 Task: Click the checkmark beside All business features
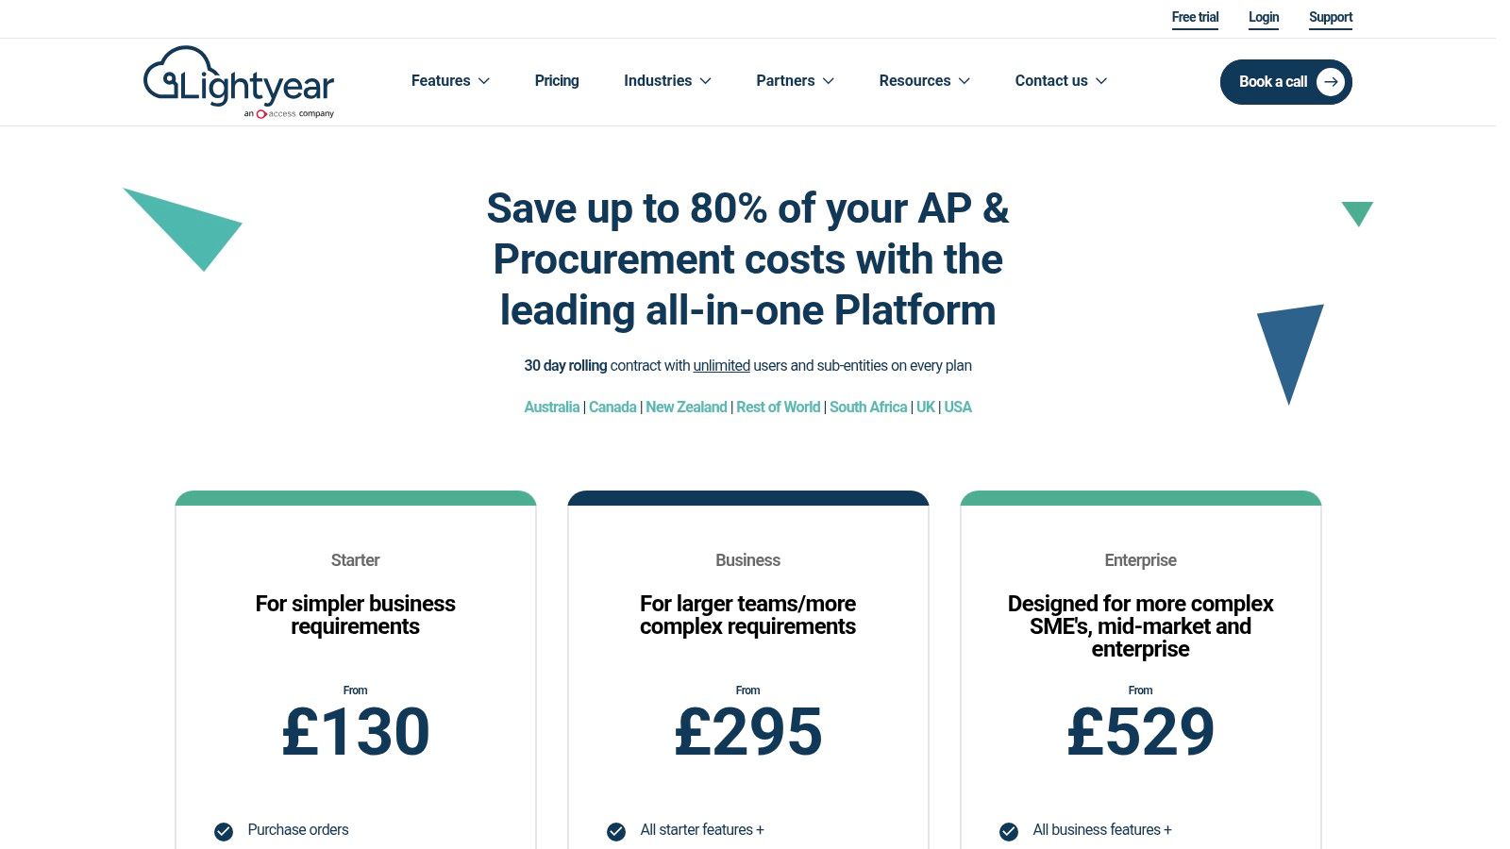1008,832
